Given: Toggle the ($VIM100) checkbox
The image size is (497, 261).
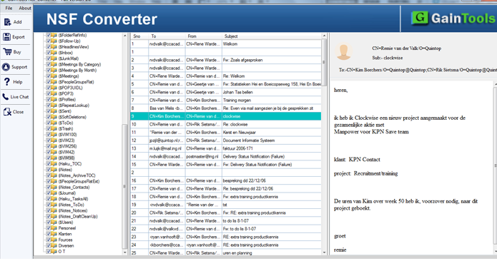Looking at the screenshot, I should click(49, 135).
